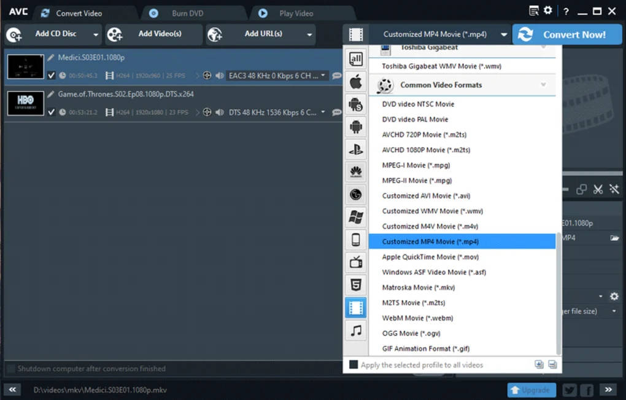Open the Windows devices category icon
This screenshot has height=400, width=626.
[x=356, y=217]
